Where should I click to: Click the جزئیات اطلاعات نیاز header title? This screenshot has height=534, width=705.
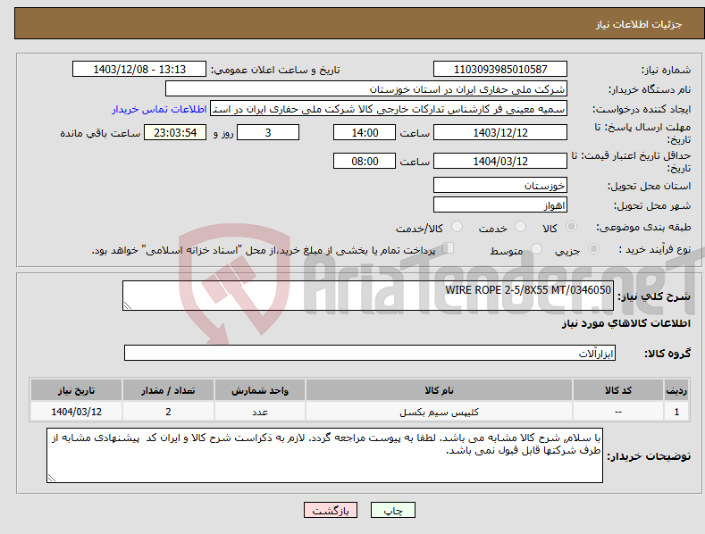[639, 24]
